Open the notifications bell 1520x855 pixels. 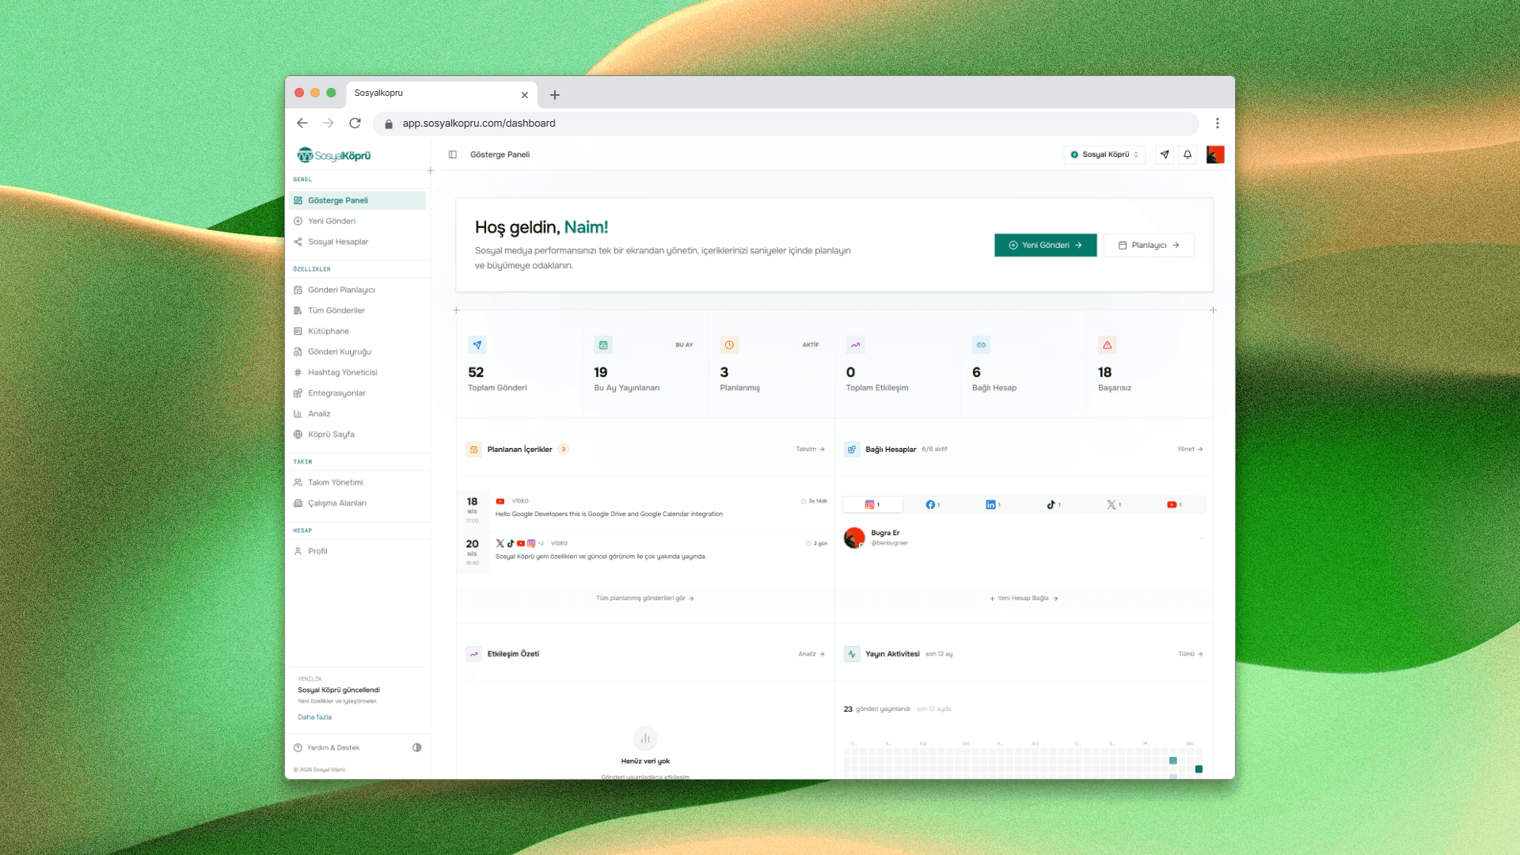(1187, 154)
